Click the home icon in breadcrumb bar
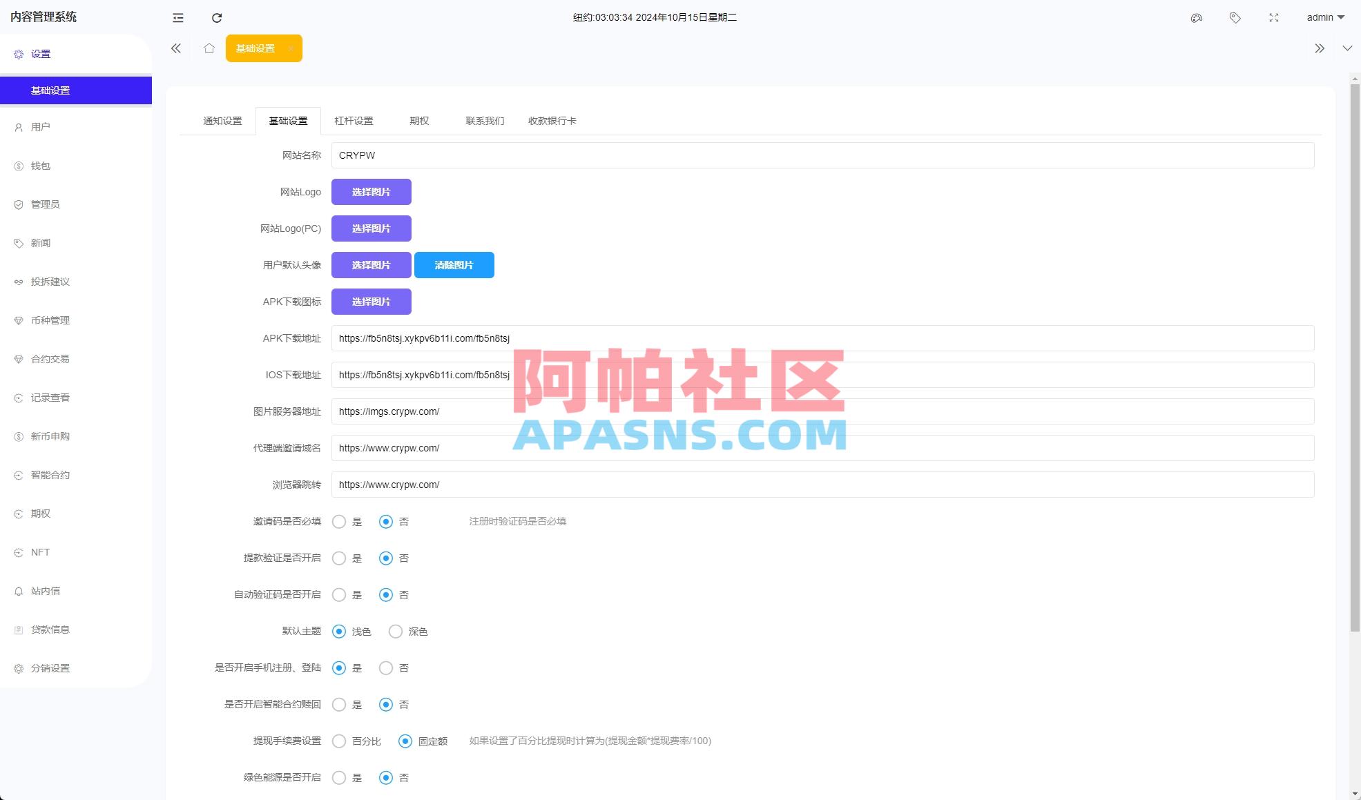The height and width of the screenshot is (800, 1361). (x=209, y=48)
